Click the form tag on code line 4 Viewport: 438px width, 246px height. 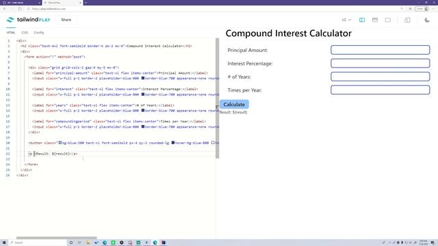(55, 57)
